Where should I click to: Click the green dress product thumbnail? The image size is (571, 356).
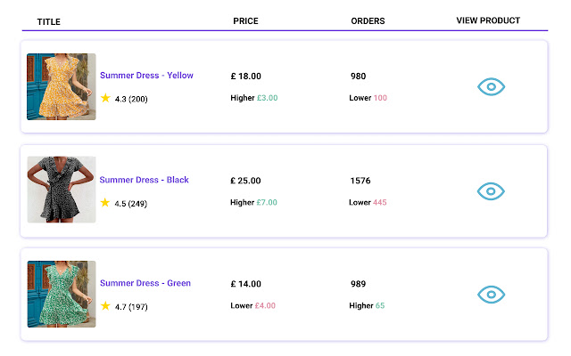62,294
